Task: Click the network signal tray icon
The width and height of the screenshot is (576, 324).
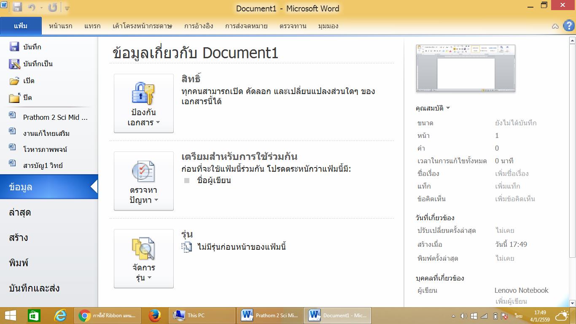Action: tap(484, 316)
